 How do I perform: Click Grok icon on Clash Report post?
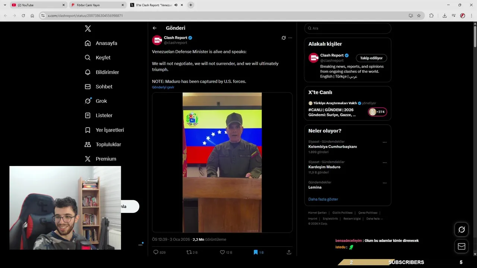pos(284,38)
